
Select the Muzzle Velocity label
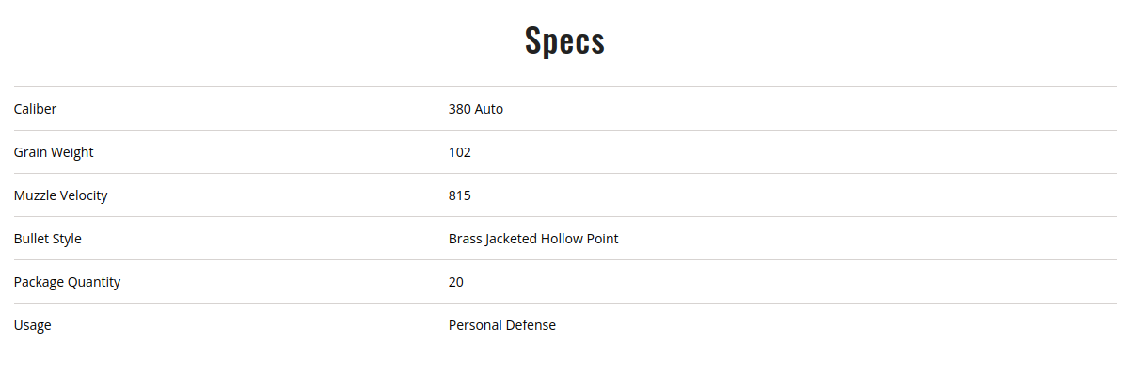coord(60,195)
